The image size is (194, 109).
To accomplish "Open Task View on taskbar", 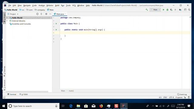I will pyautogui.click(x=63, y=106).
